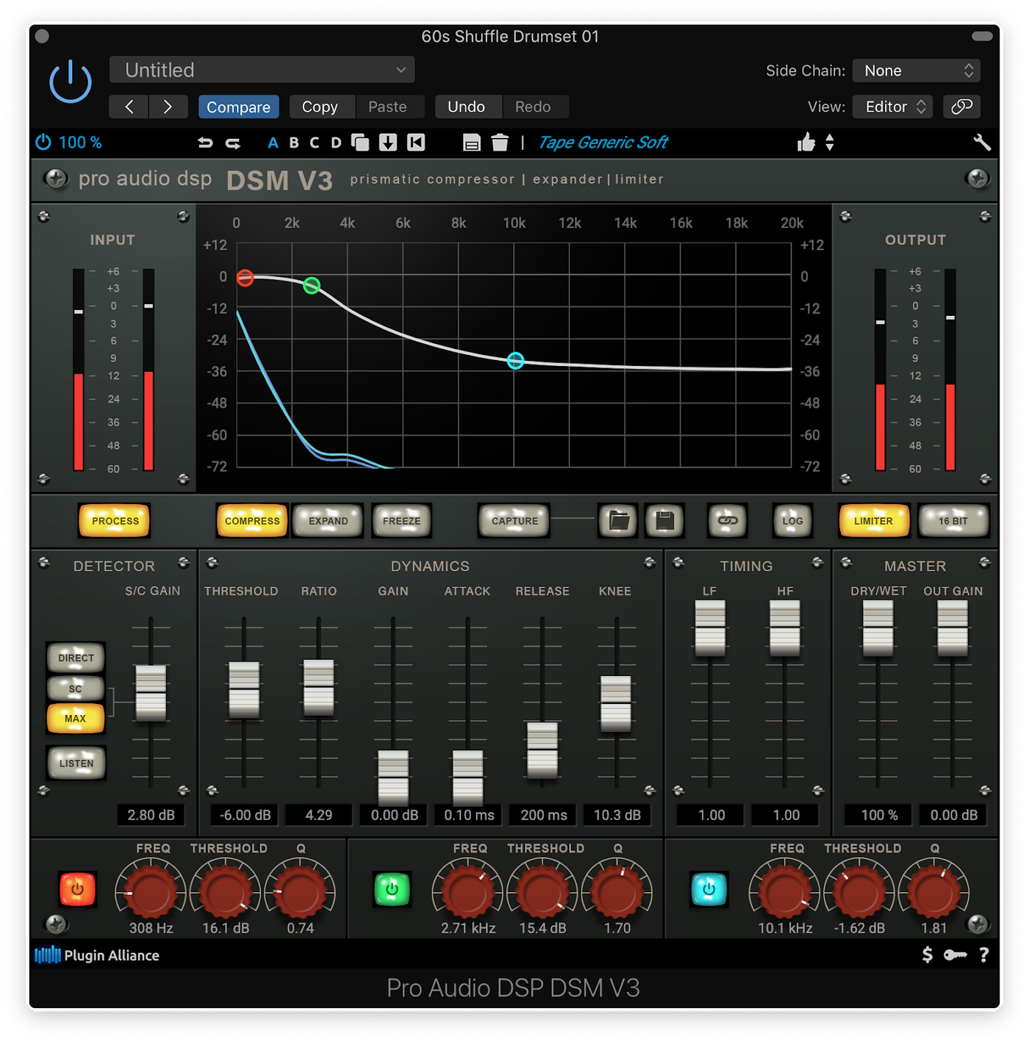This screenshot has width=1029, height=1042.
Task: Open the Side Chain None dropdown
Action: click(x=917, y=71)
